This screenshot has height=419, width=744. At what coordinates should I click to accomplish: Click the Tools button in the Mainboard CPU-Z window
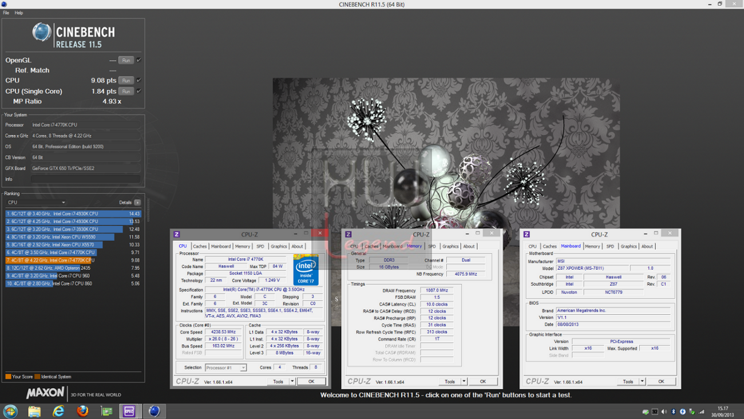[628, 381]
